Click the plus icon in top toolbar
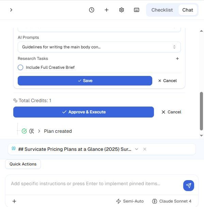The width and height of the screenshot is (204, 207). pos(106,10)
